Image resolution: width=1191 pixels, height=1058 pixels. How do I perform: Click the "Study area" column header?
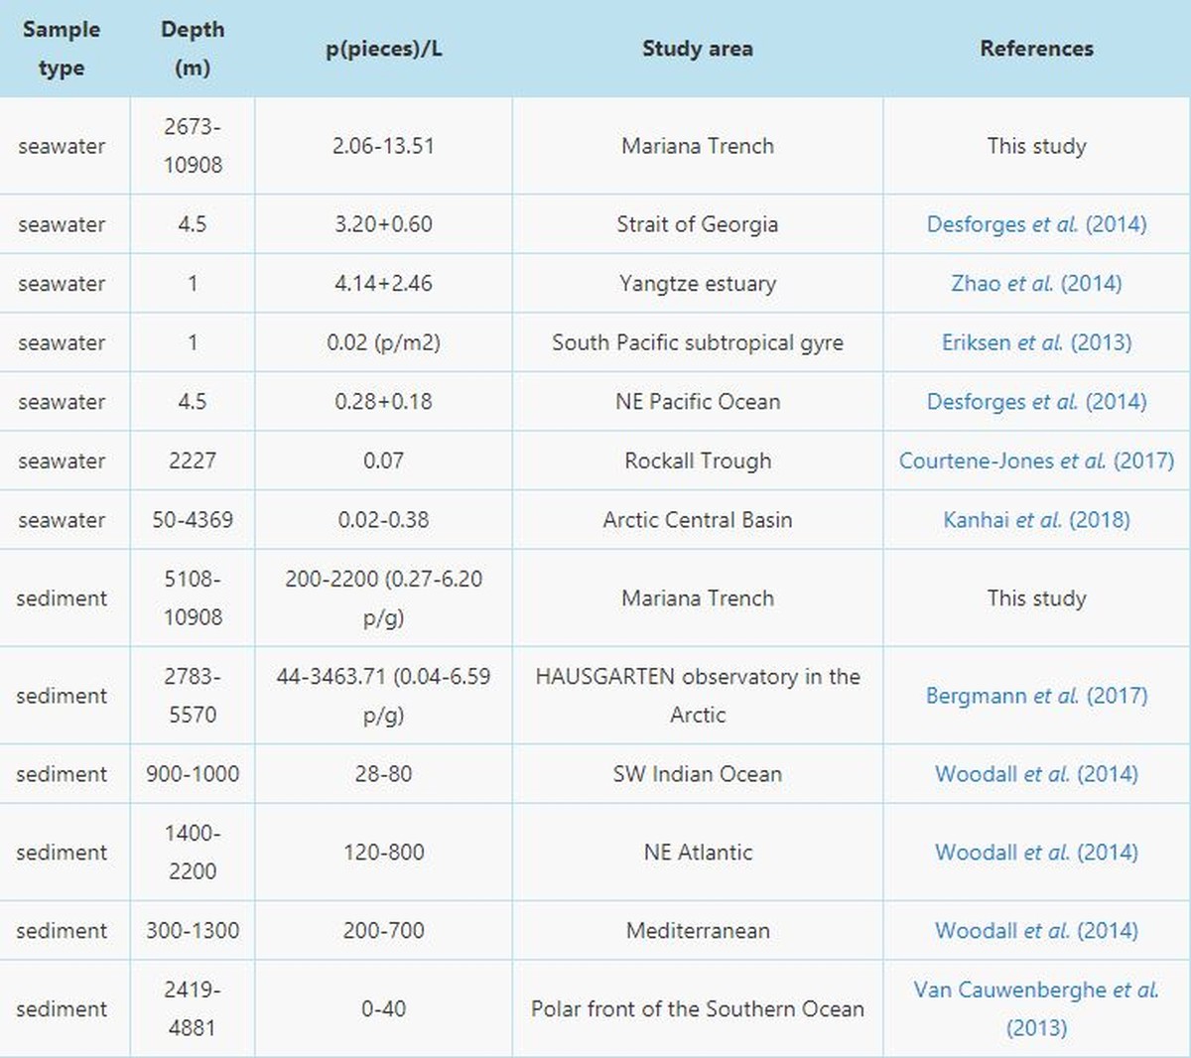click(x=698, y=49)
